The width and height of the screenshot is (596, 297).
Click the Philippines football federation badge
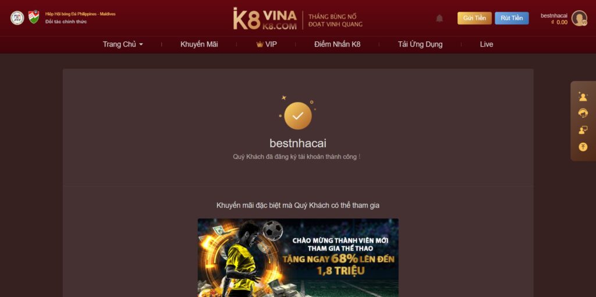[x=17, y=18]
